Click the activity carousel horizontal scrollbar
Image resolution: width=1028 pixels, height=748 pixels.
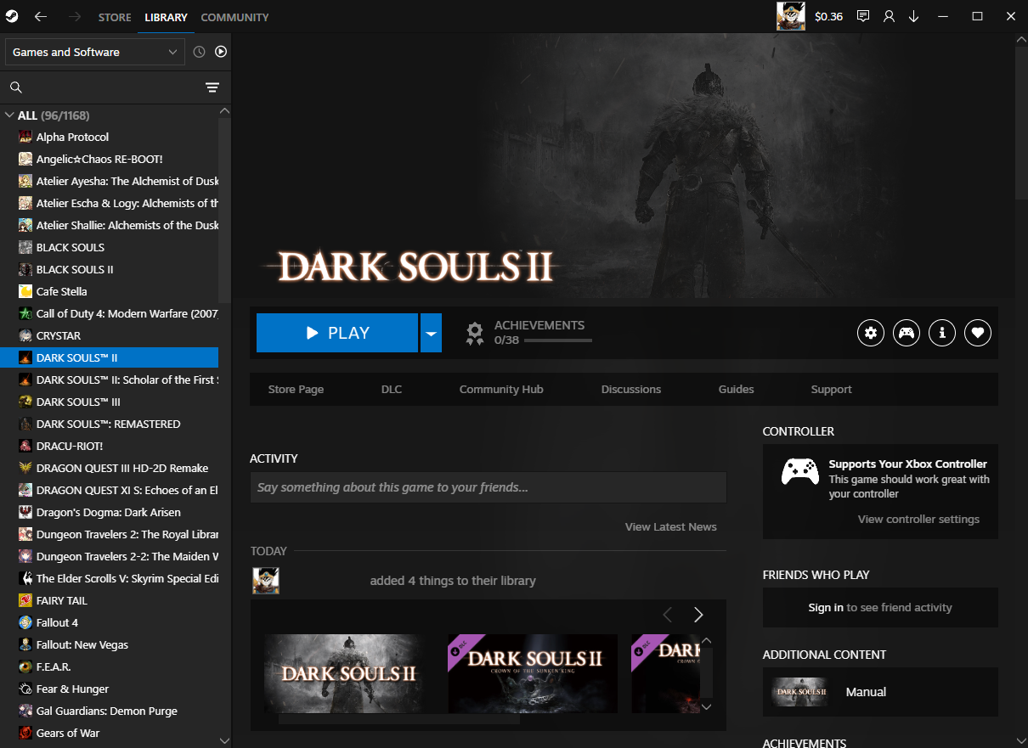tap(399, 719)
